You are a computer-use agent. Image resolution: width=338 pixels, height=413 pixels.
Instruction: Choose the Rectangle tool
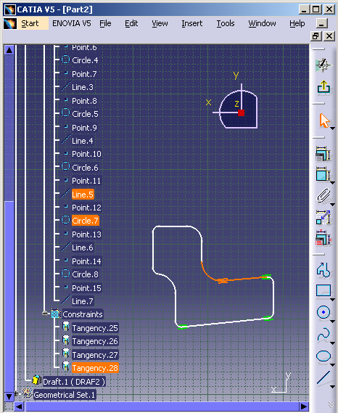click(x=323, y=291)
